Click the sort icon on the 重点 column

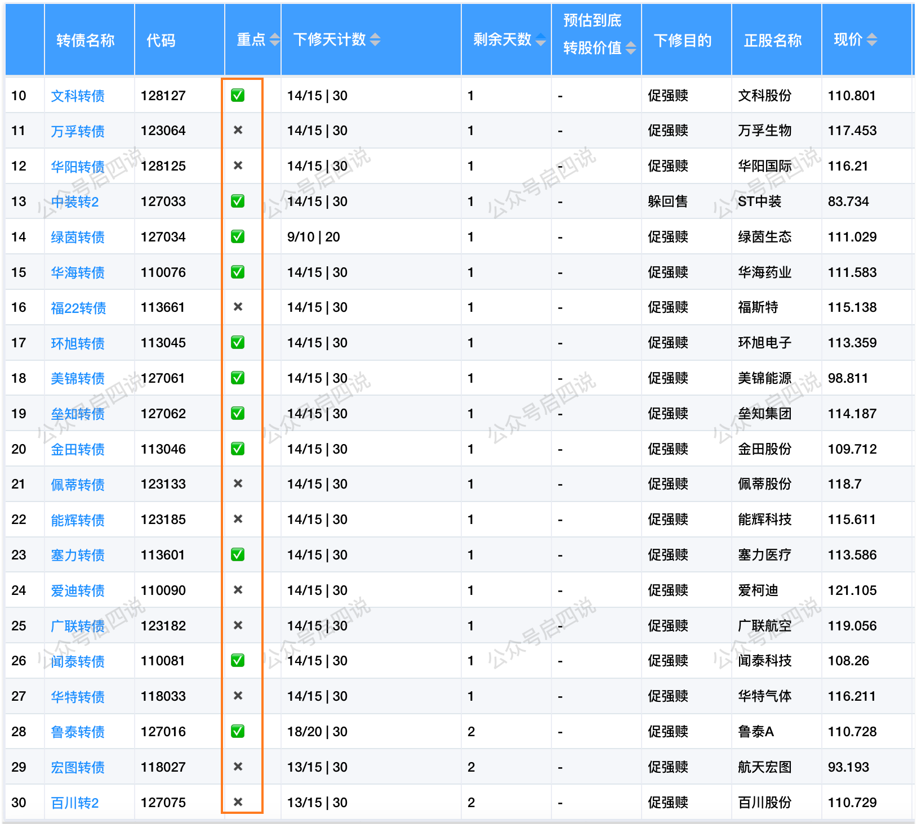[x=274, y=40]
